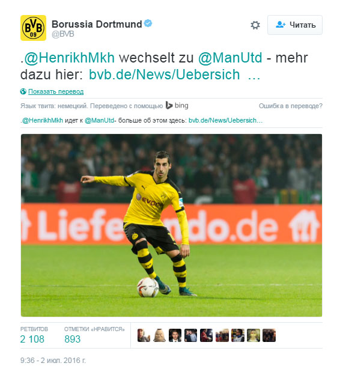Viewport: 343px width, 366px height.
Task: Follow the bvb.de/News/Uebersich link
Action: click(174, 75)
